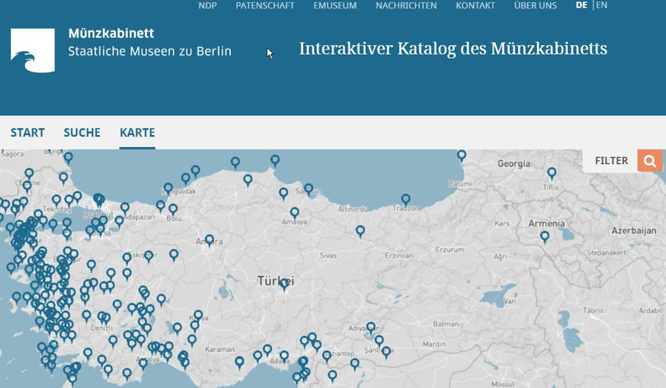Screen dimensions: 666x388
Task: Click the map pin above Batumi
Action: pyautogui.click(x=462, y=156)
